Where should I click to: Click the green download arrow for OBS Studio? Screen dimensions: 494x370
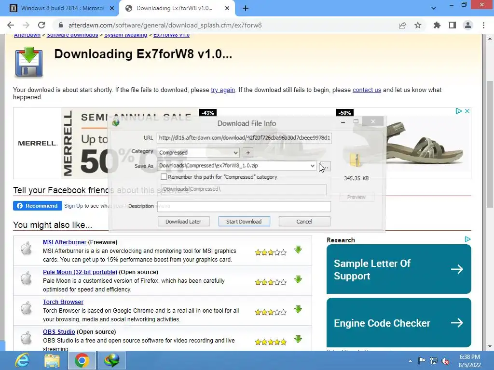coord(298,340)
